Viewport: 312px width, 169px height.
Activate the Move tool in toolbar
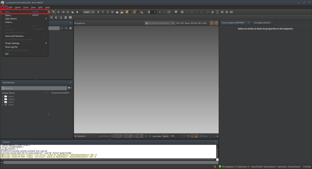click(58, 12)
